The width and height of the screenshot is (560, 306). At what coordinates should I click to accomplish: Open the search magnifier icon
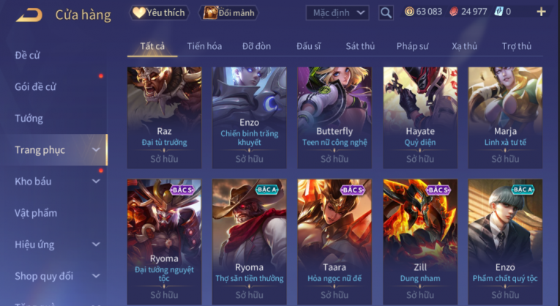point(386,13)
